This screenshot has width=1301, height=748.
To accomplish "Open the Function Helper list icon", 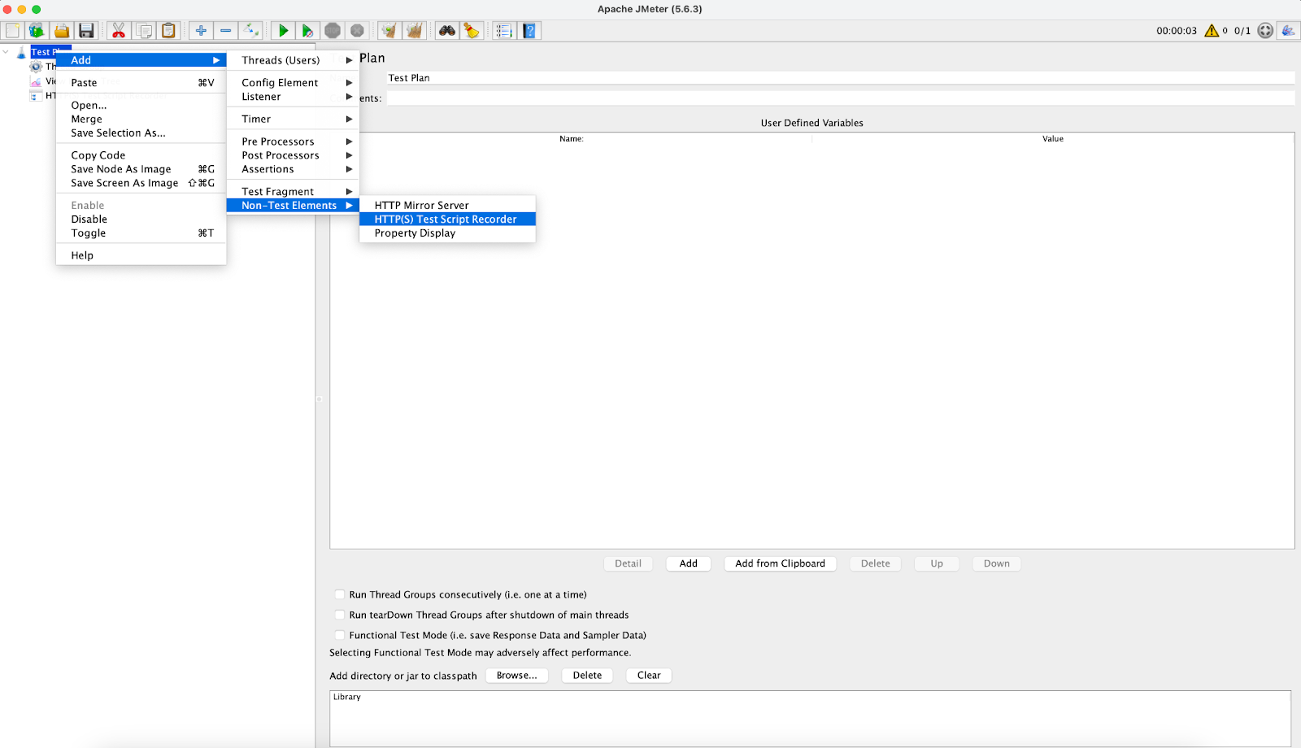I will 504,31.
